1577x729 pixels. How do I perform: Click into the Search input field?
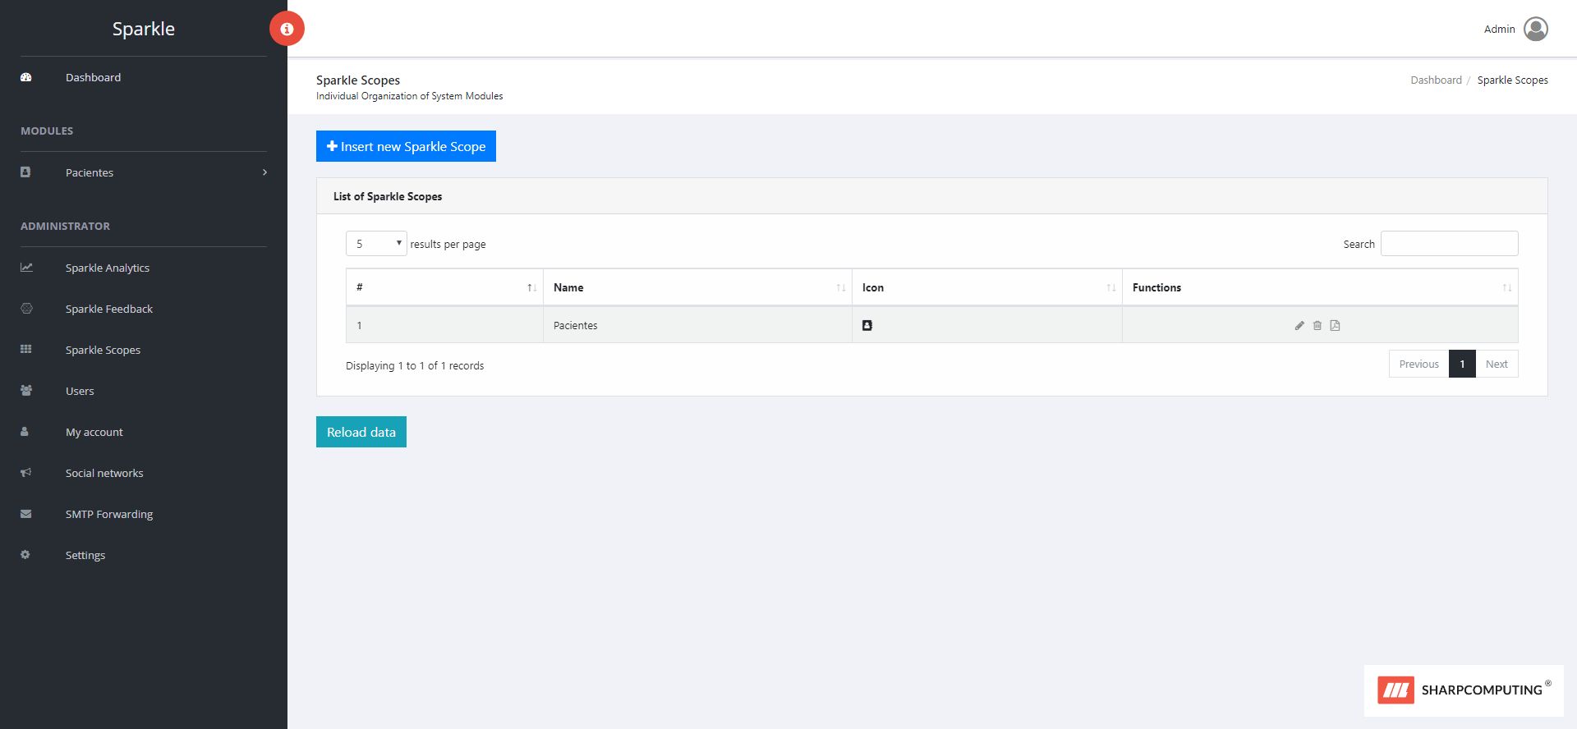click(x=1449, y=244)
